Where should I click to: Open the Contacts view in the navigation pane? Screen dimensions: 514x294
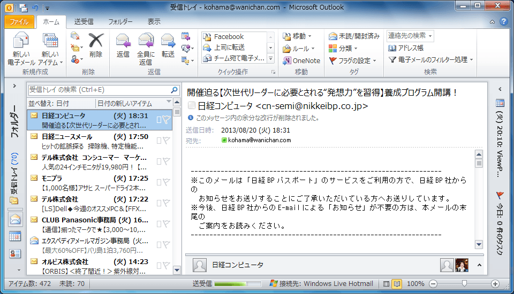15,253
